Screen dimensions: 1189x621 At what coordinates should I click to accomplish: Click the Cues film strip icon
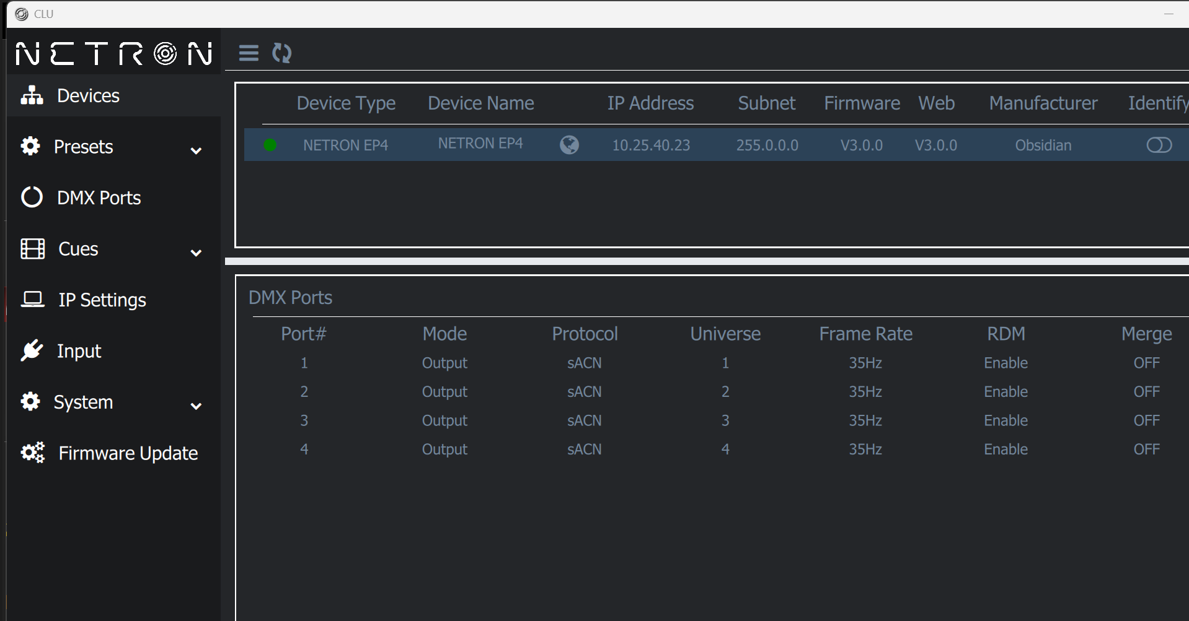[x=33, y=249]
